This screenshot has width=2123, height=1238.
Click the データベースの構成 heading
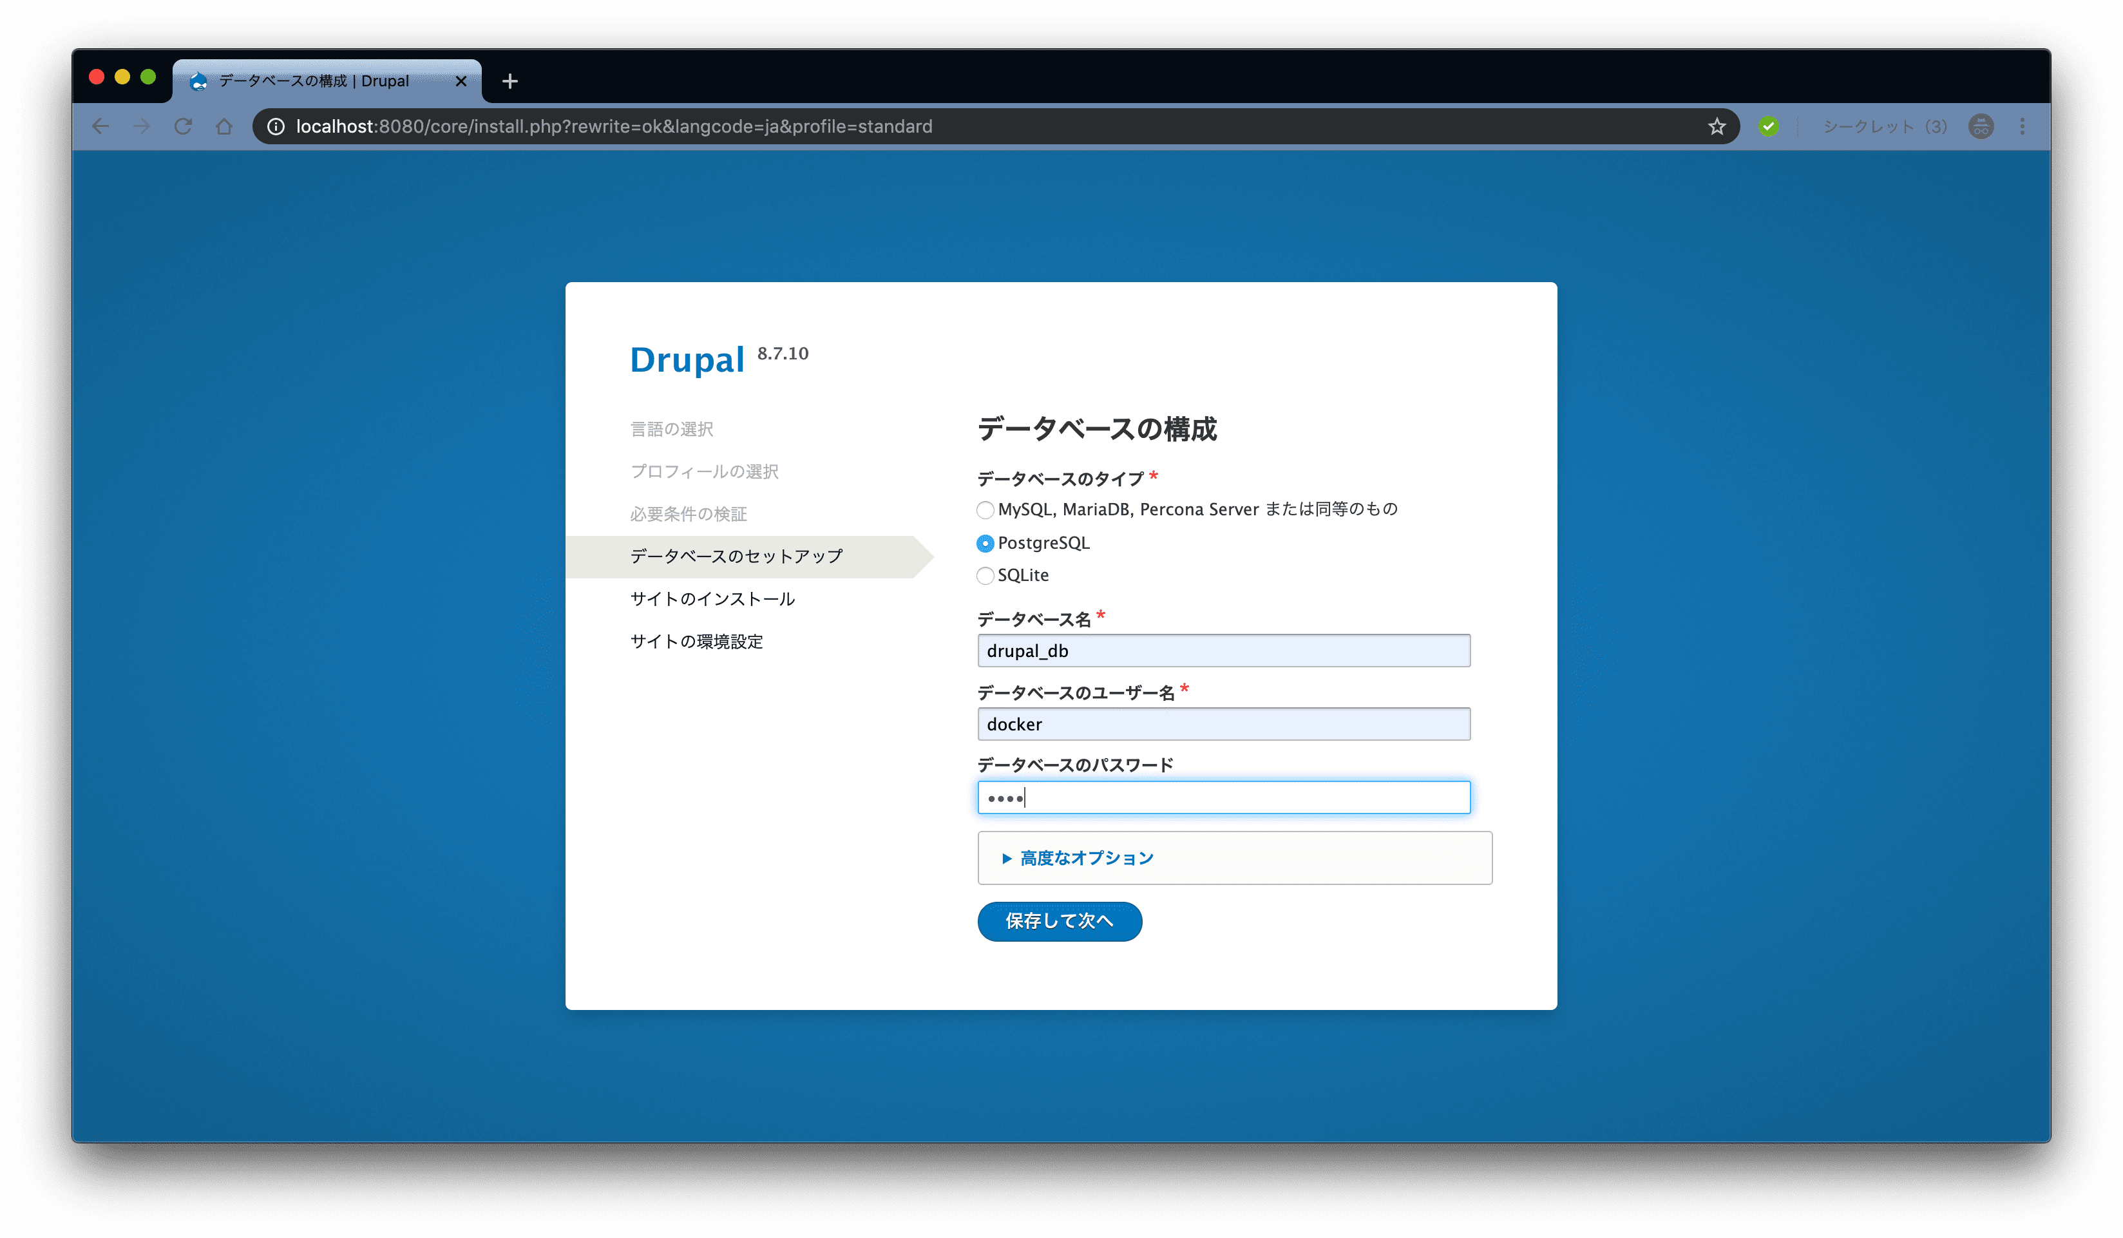[x=1097, y=429]
